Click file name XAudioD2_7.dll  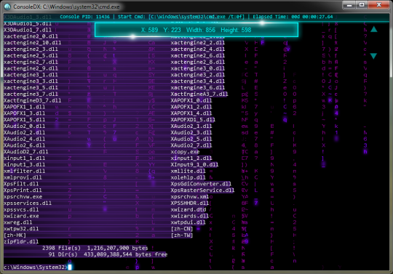point(25,152)
